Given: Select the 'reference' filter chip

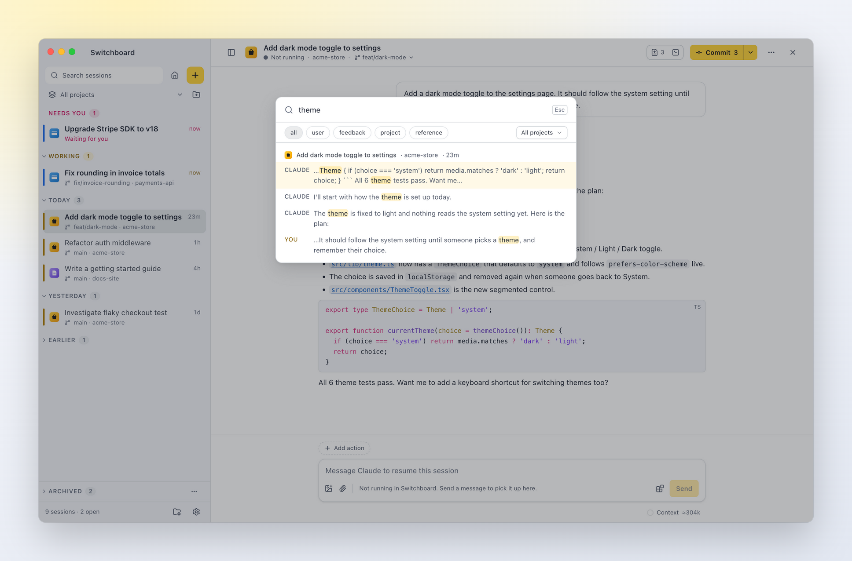Looking at the screenshot, I should point(429,133).
